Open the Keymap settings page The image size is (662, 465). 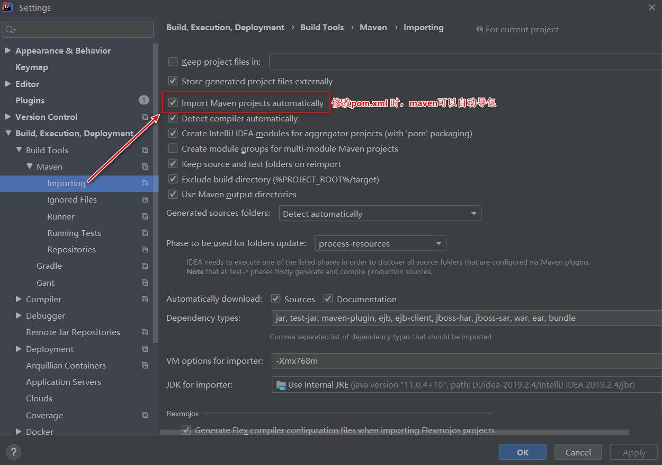click(32, 67)
